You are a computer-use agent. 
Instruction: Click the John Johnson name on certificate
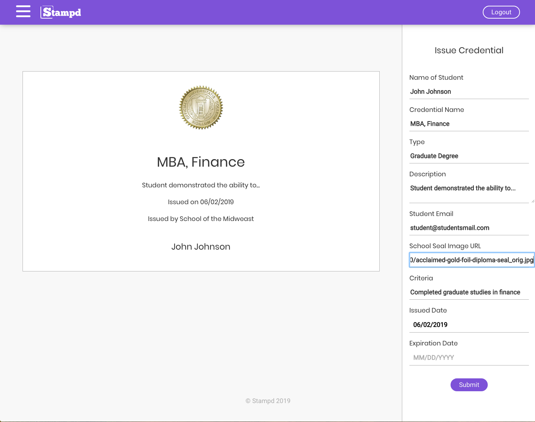coord(201,247)
